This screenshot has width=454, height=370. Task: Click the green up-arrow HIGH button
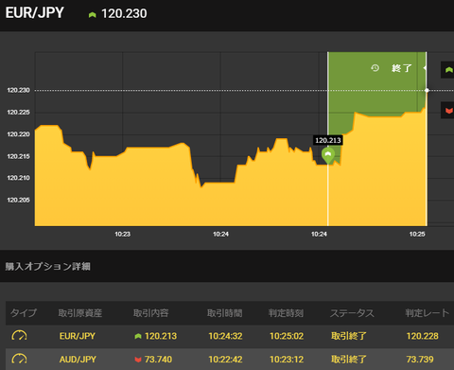click(447, 70)
